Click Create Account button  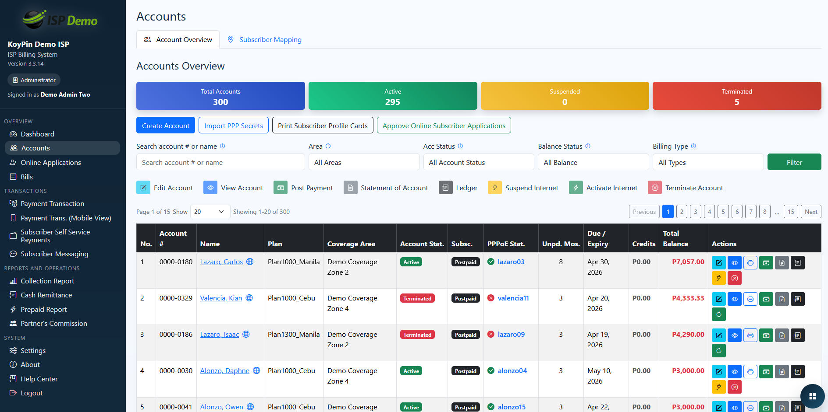(166, 126)
